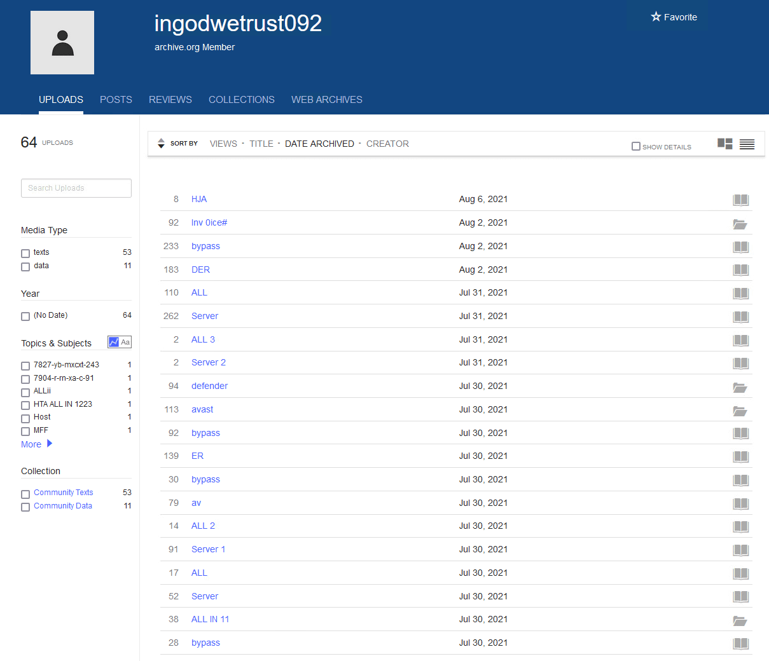This screenshot has height=661, width=769.
Task: Check the texts media type filter
Action: click(x=25, y=253)
